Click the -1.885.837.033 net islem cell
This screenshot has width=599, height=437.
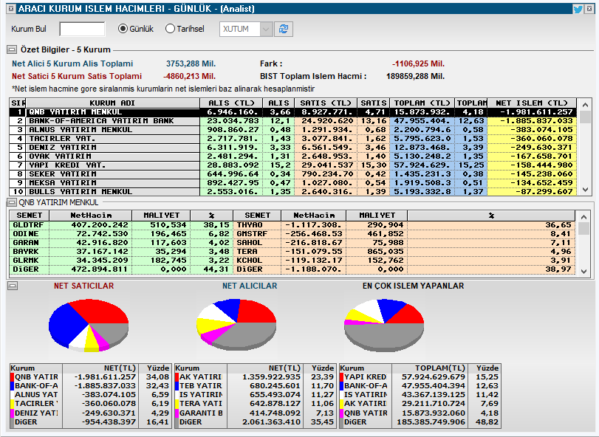click(x=532, y=121)
